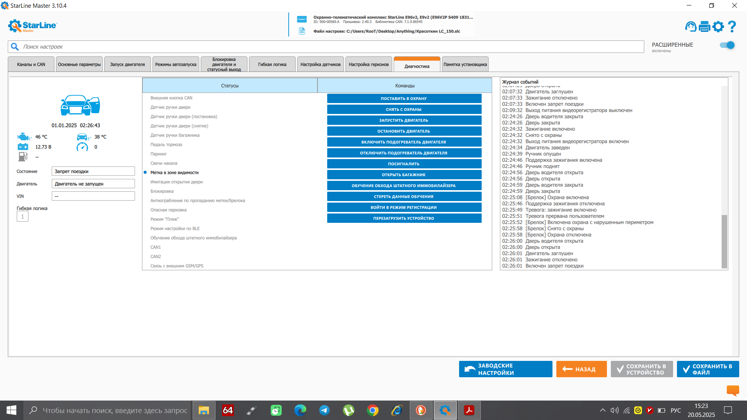This screenshot has height=420, width=747.
Task: Click ОТКРЫТЬ БАГАЖНИК button
Action: (x=404, y=175)
